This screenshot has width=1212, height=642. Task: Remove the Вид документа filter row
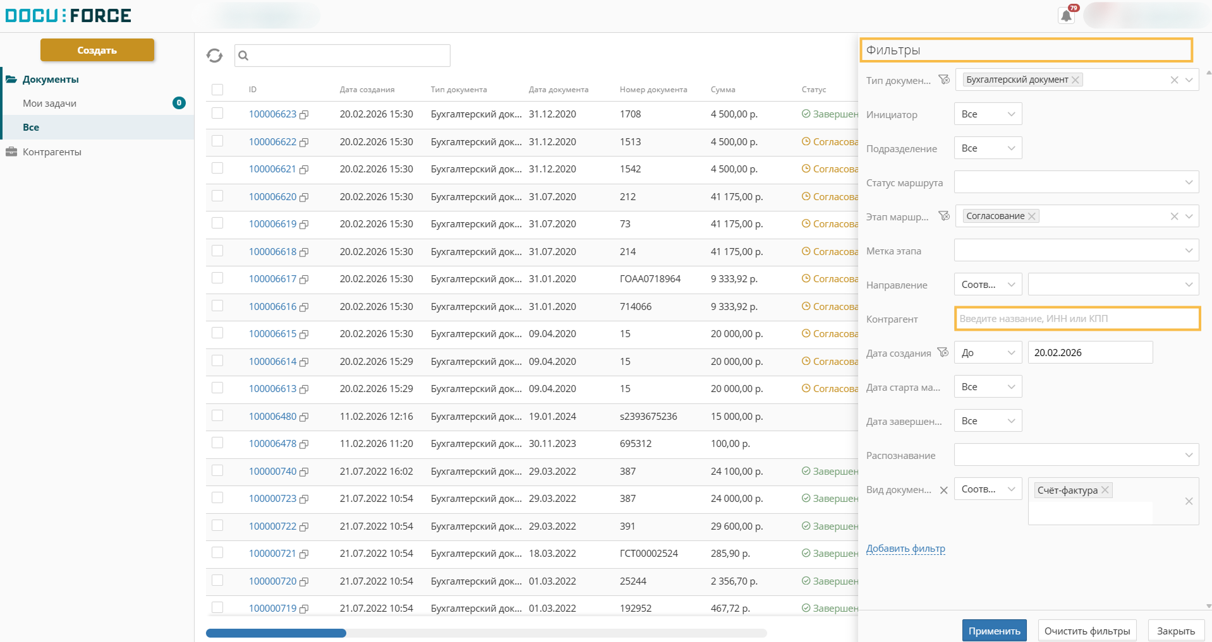(x=943, y=490)
